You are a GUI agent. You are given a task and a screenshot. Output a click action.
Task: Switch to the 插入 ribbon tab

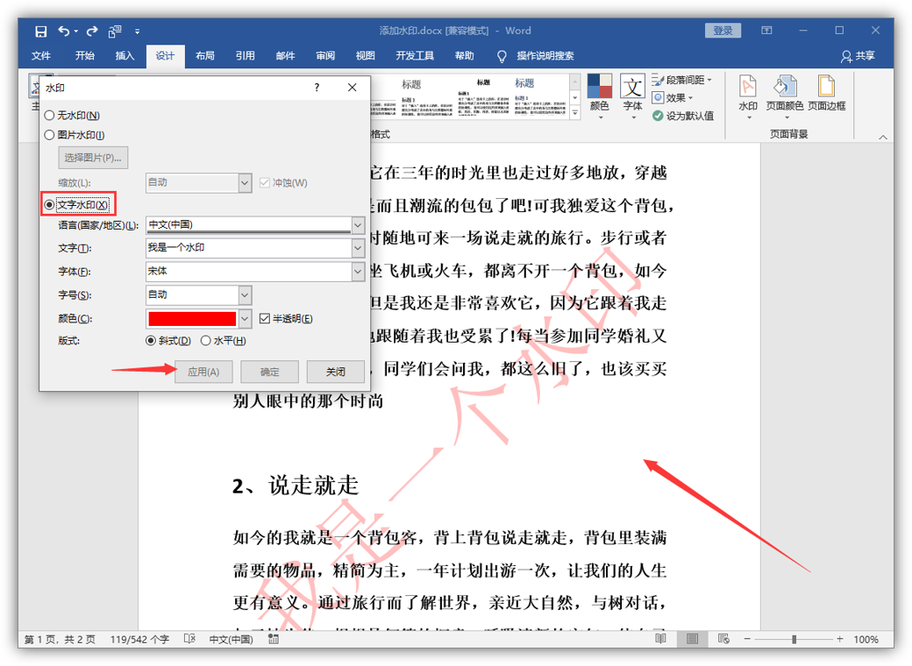125,56
